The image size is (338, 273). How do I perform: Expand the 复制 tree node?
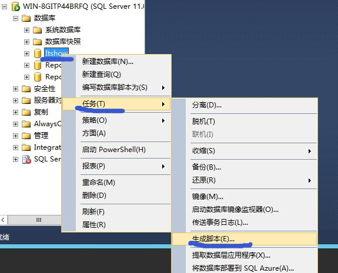[15, 112]
